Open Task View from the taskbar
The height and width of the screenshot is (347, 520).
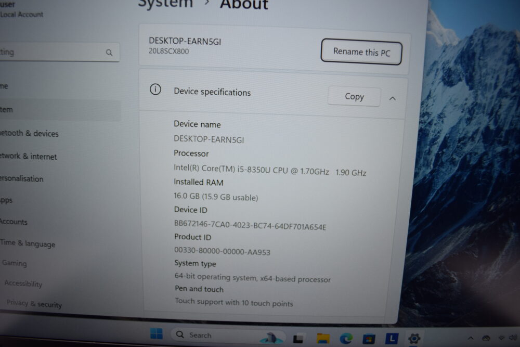[298, 338]
